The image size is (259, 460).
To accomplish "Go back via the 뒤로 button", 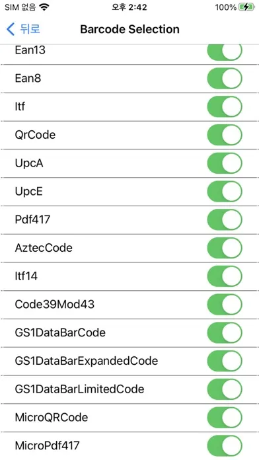I will click(x=23, y=29).
